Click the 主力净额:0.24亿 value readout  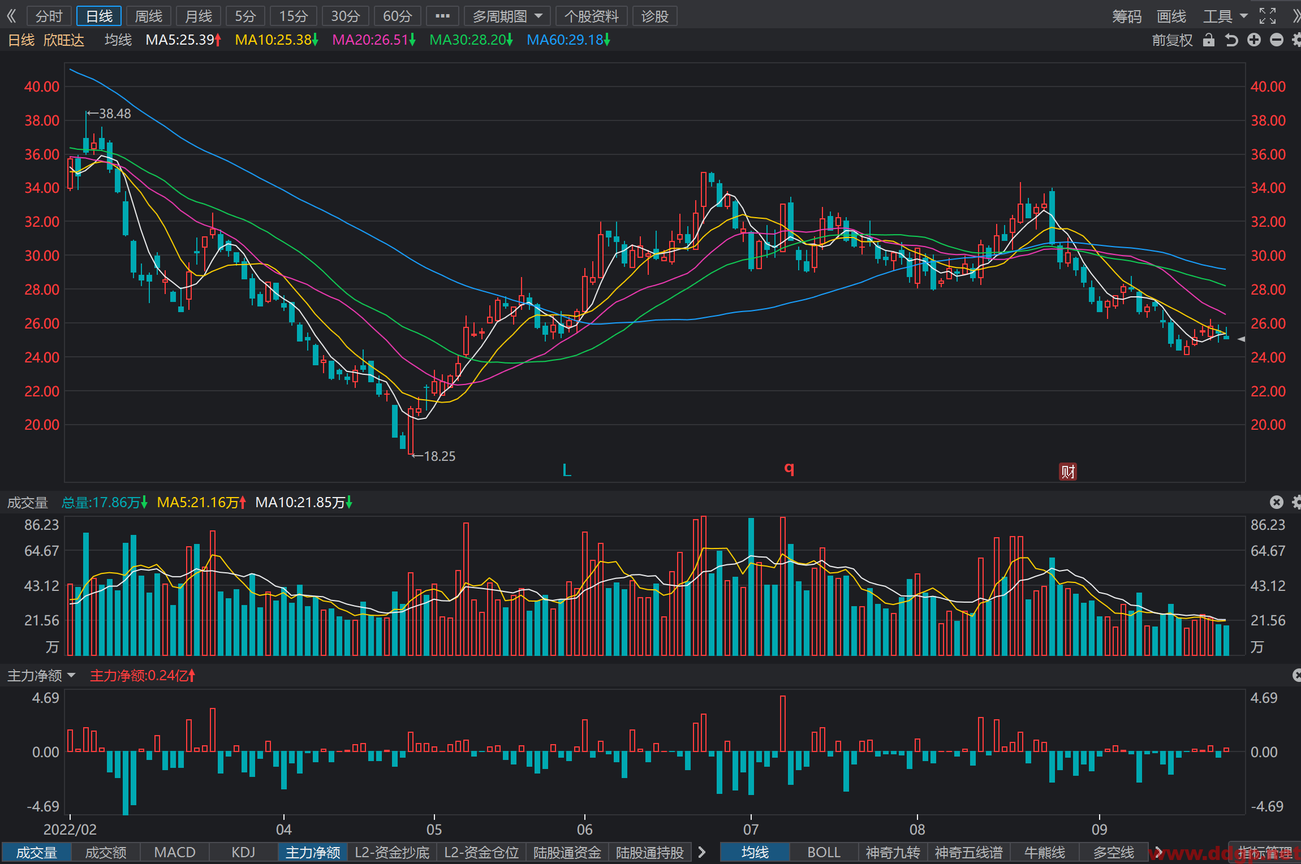point(143,675)
